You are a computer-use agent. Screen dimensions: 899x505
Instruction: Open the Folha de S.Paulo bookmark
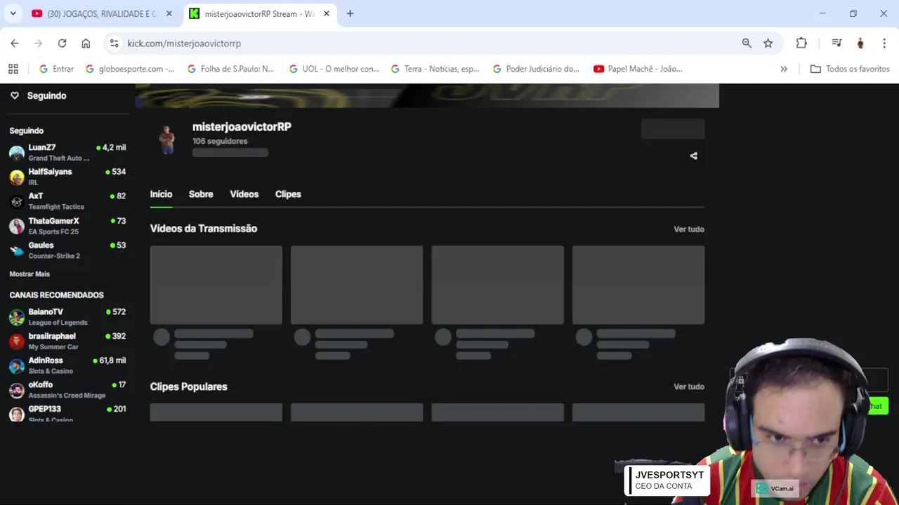pos(230,69)
